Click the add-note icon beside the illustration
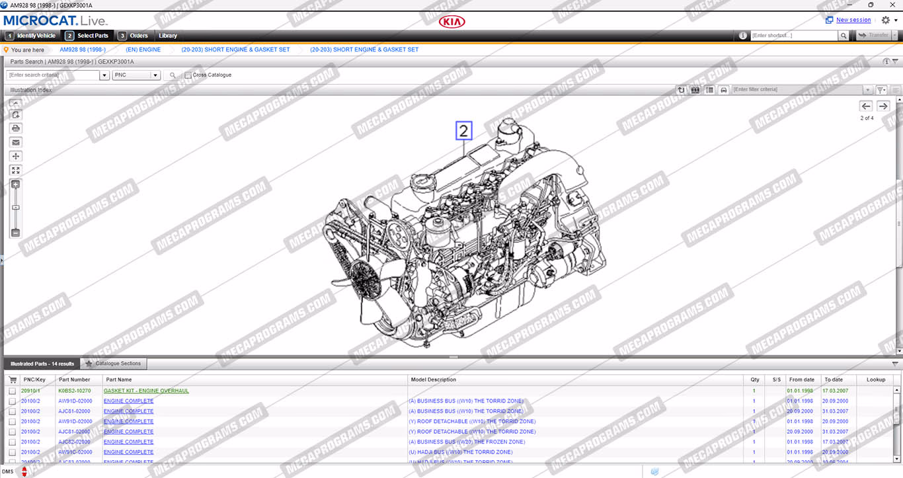The image size is (903, 478). point(16,114)
